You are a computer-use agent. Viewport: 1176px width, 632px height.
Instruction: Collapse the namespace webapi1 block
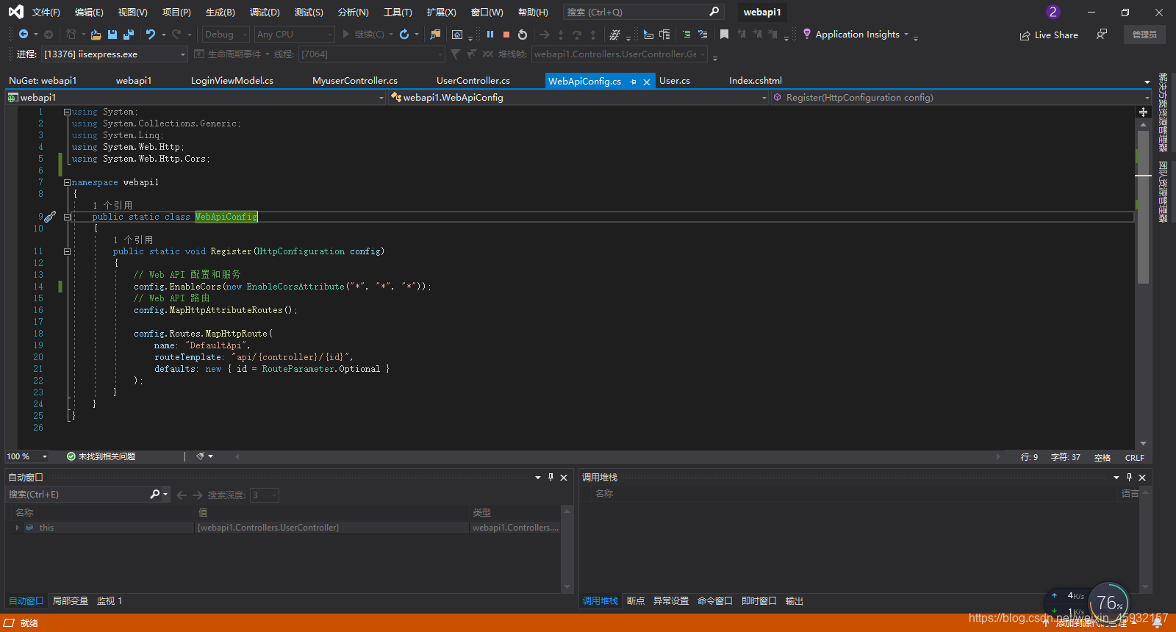click(67, 182)
